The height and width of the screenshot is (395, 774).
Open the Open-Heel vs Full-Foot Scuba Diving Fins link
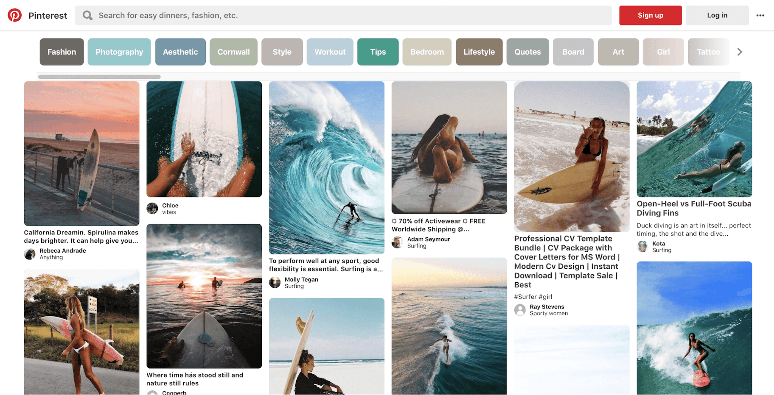pos(694,208)
